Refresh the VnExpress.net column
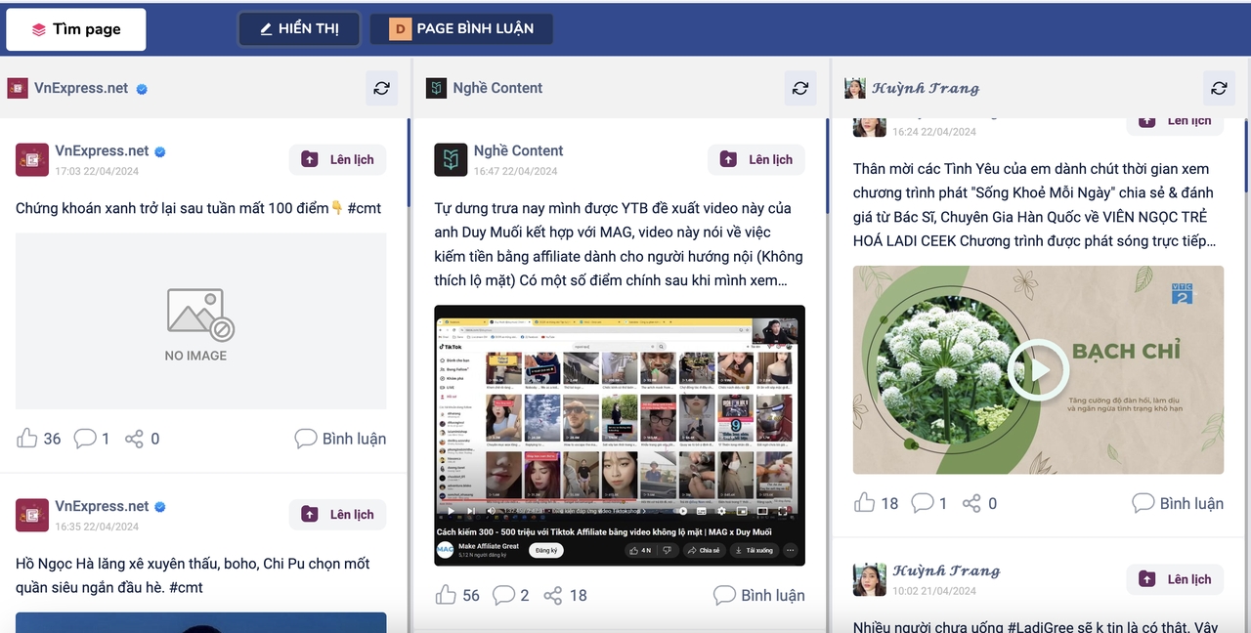 tap(381, 88)
